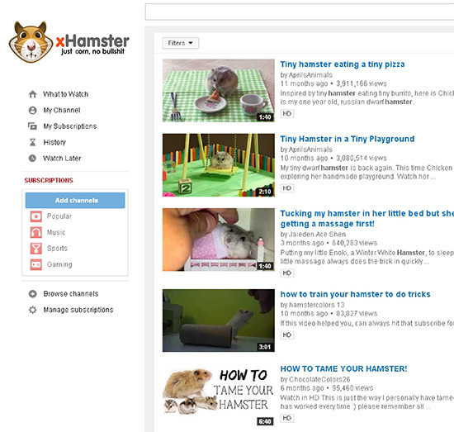Image resolution: width=454 pixels, height=432 pixels.
Task: Open What to Watch page
Action: [x=66, y=94]
